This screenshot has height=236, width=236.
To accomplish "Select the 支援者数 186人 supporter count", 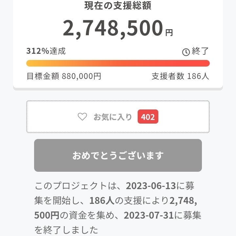I will pos(180,76).
